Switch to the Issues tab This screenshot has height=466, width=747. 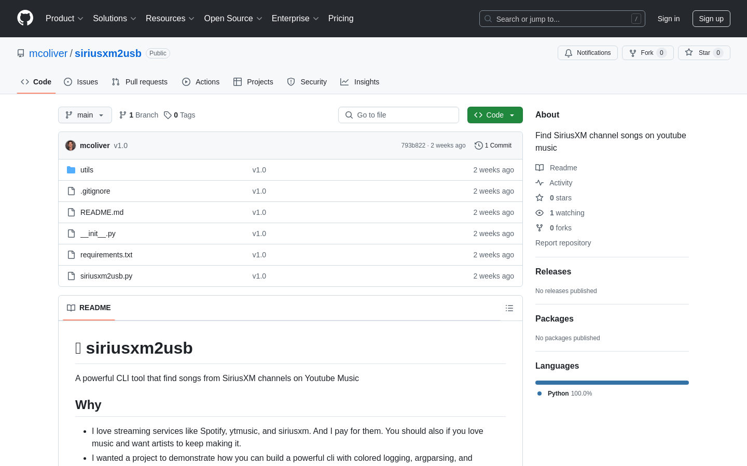pyautogui.click(x=81, y=82)
